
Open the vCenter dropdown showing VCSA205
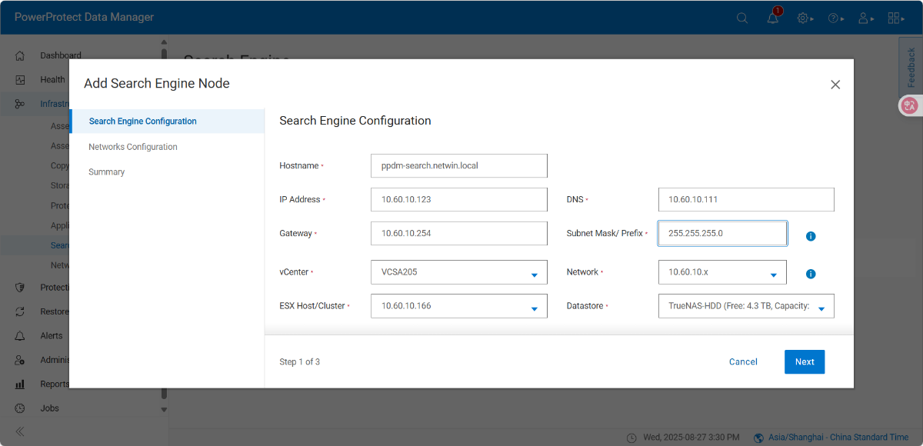tap(459, 272)
